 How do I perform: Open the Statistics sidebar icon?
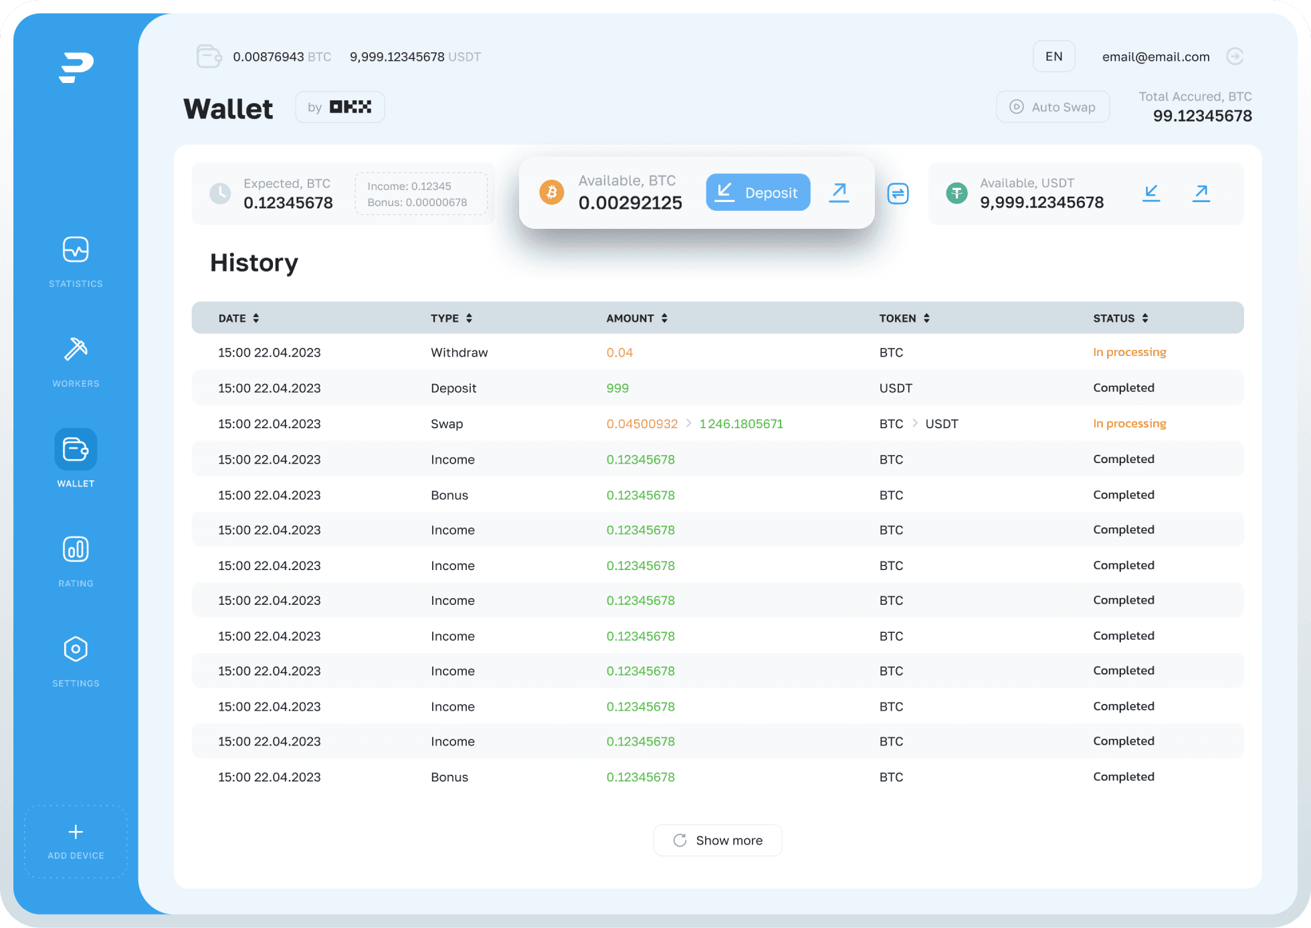(x=76, y=250)
